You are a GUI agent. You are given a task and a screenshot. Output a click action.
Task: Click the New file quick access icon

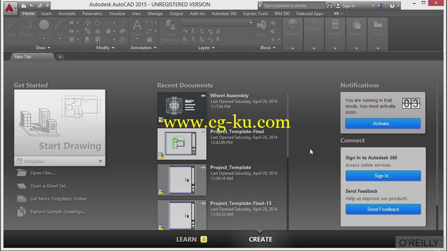pos(23,6)
